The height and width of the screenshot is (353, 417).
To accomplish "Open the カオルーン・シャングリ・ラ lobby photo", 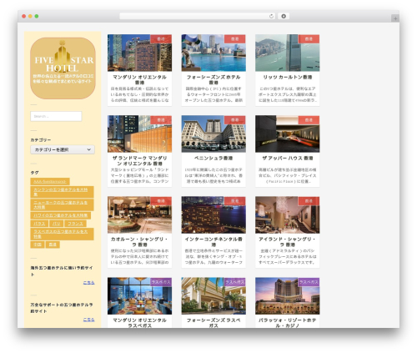I will coord(139,214).
